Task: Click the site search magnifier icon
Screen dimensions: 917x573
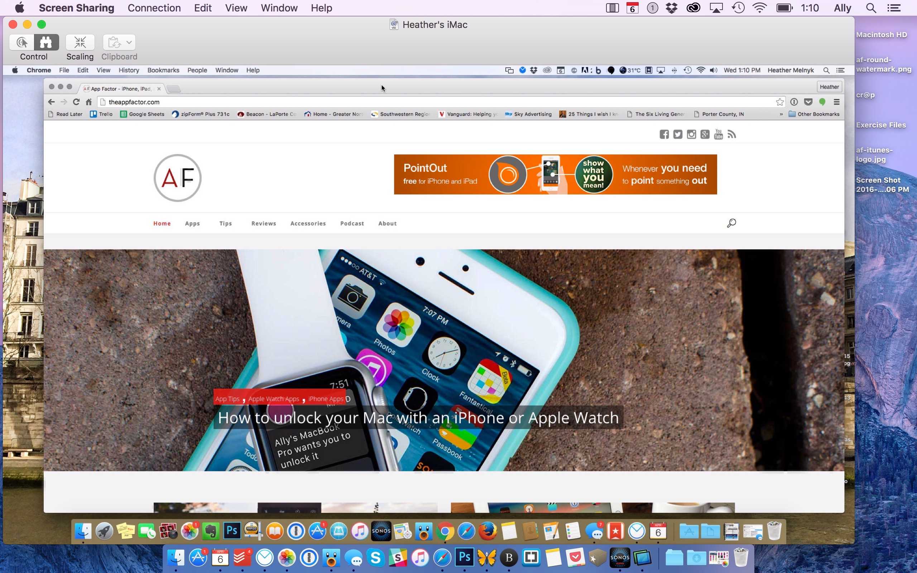Action: 731,223
